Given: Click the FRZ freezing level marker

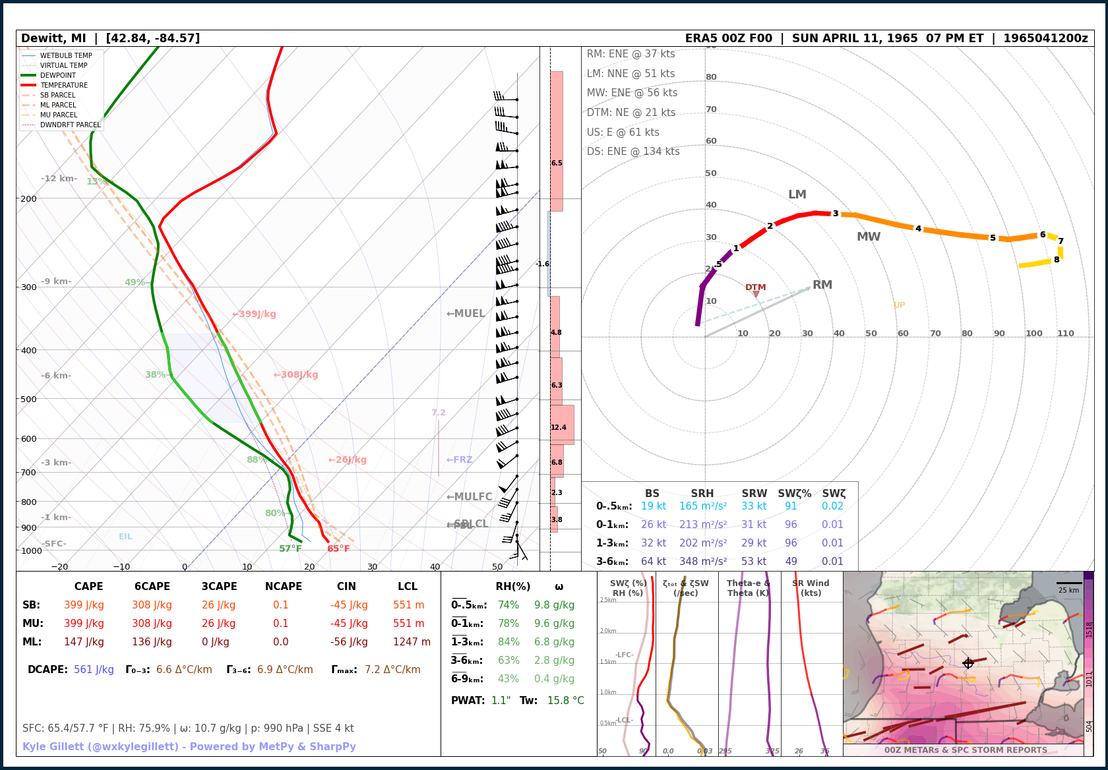Looking at the screenshot, I should 459,460.
